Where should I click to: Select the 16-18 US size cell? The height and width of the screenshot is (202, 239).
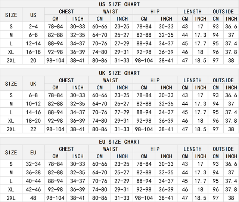point(33,52)
